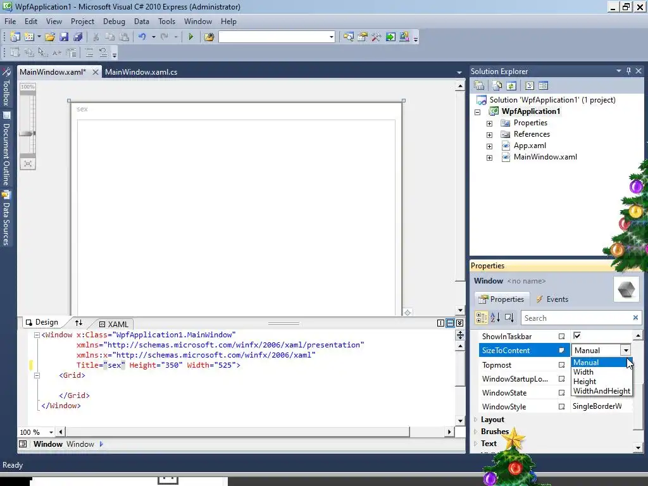
Task: Click the Copy toolbar icon
Action: pyautogui.click(x=110, y=37)
